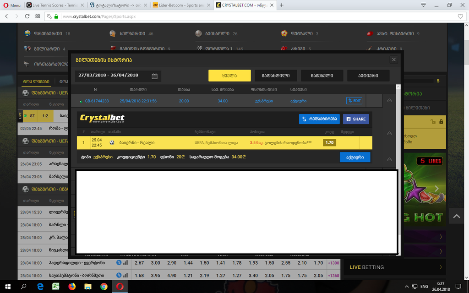Open the Opera Menu
This screenshot has height=293, width=469.
click(x=11, y=5)
